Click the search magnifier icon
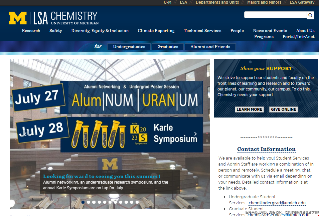 click(311, 15)
